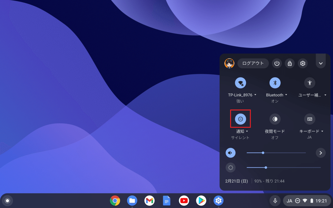Show battery details by clicking 93% text
Image resolution: width=333 pixels, height=208 pixels.
click(258, 181)
